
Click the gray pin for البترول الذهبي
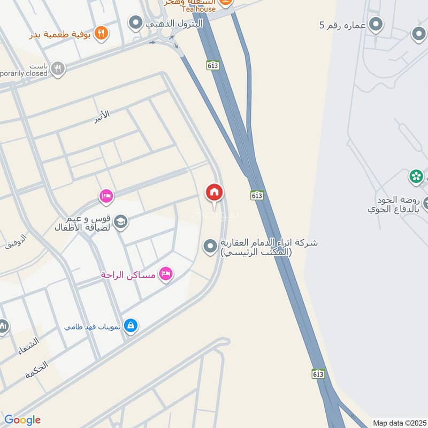pos(136,24)
